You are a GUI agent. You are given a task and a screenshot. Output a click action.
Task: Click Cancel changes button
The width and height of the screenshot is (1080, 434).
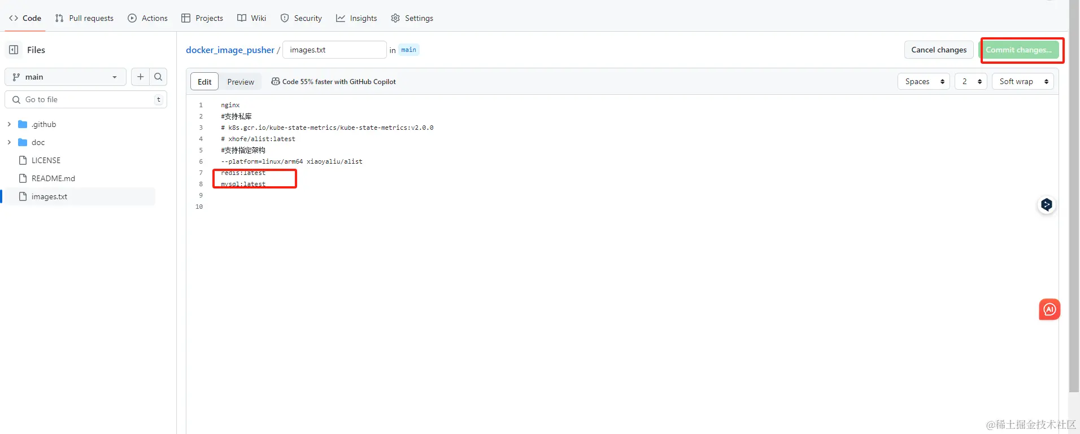(939, 50)
